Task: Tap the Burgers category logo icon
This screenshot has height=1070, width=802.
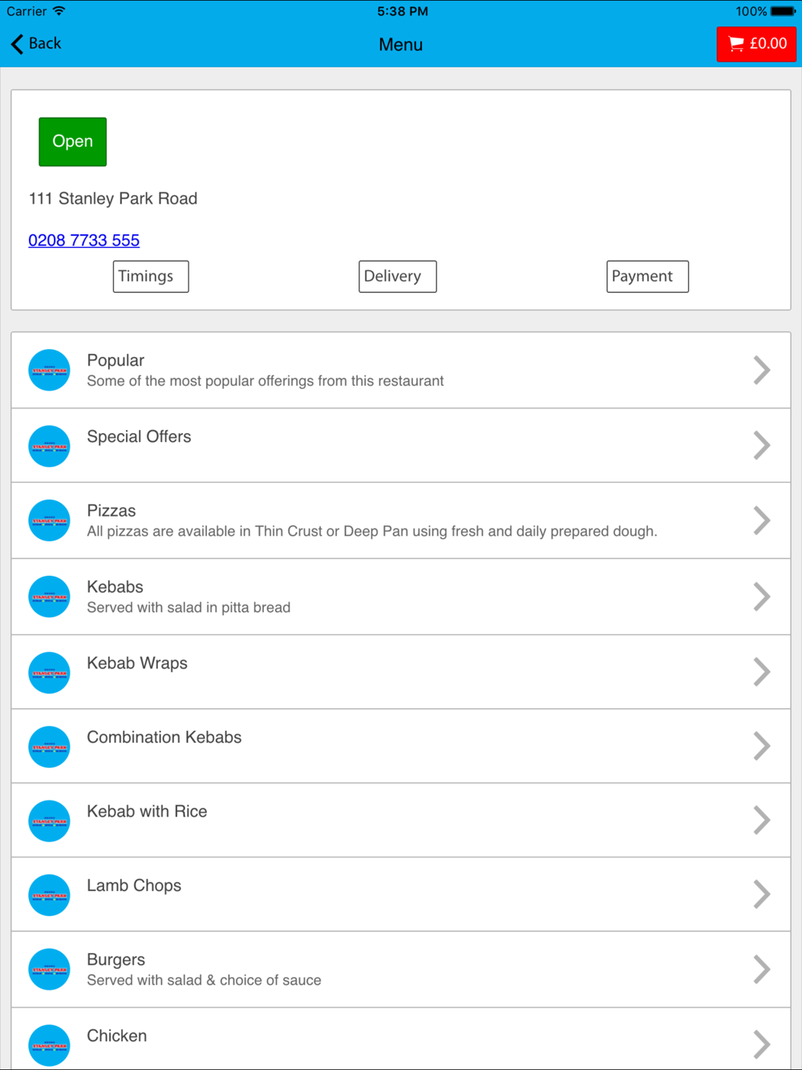Action: tap(49, 970)
